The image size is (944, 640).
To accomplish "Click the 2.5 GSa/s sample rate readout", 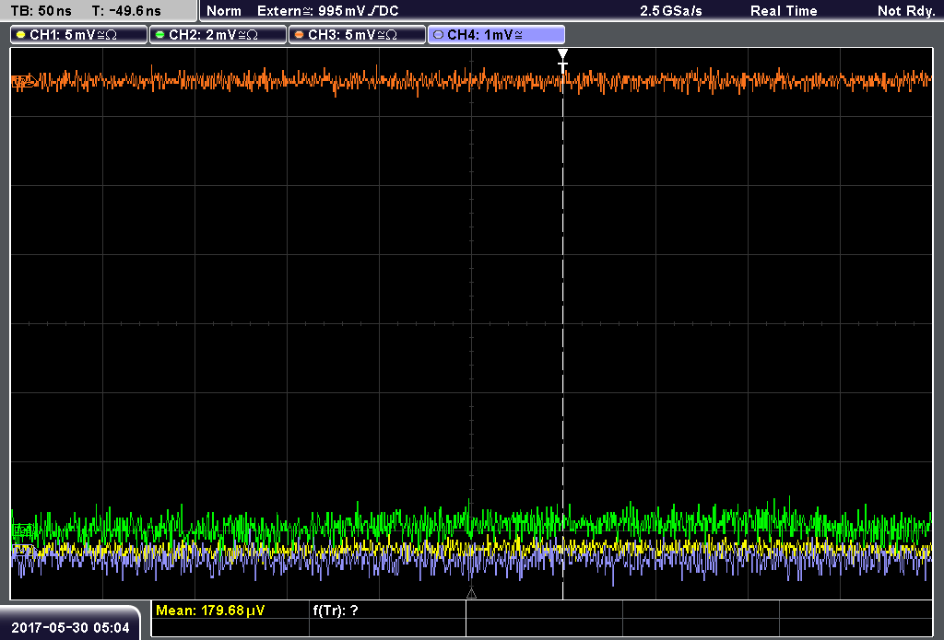I will tap(671, 11).
